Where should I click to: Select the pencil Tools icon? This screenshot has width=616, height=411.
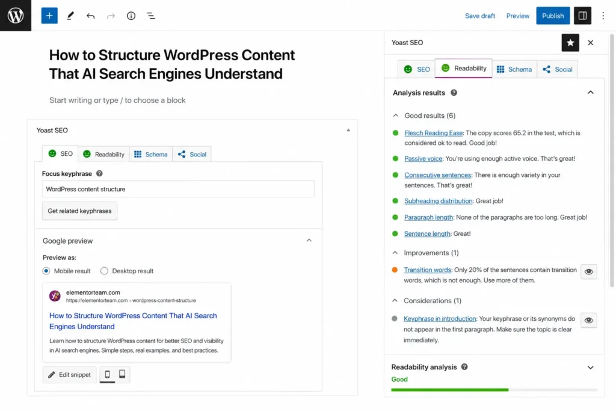(x=70, y=16)
